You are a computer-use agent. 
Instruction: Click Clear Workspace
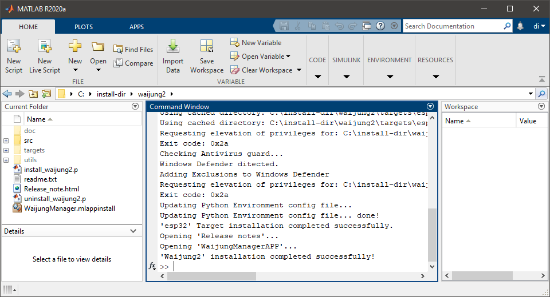(262, 70)
